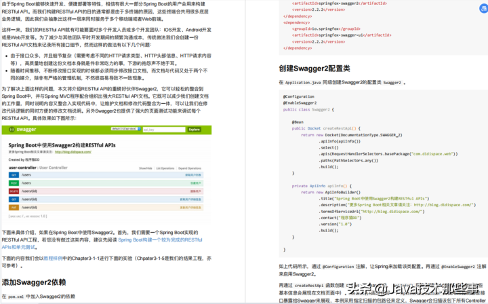
Task: Click the swagger logo icon
Action: coord(12,130)
